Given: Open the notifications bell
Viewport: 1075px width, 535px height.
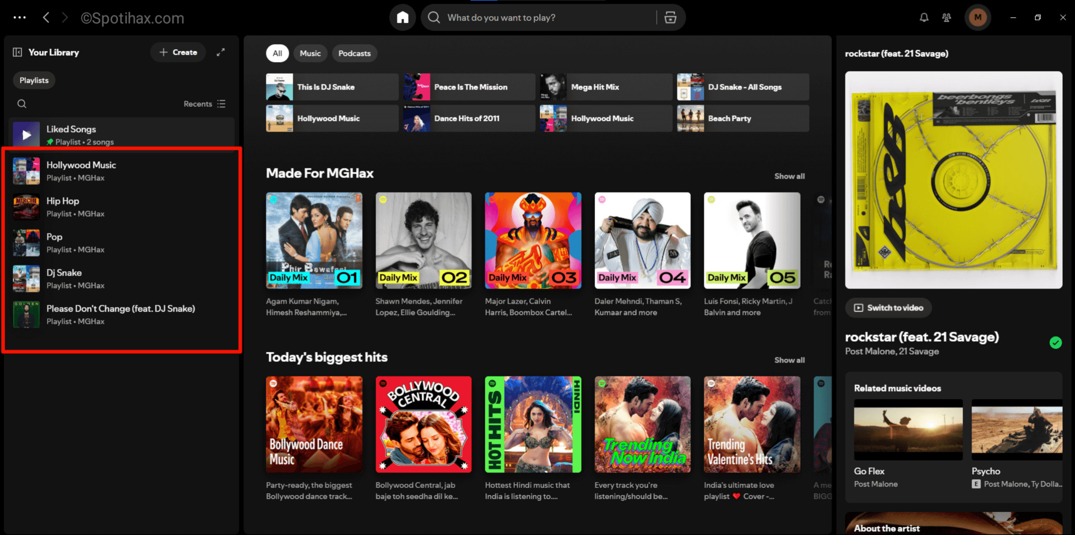Looking at the screenshot, I should [x=924, y=17].
